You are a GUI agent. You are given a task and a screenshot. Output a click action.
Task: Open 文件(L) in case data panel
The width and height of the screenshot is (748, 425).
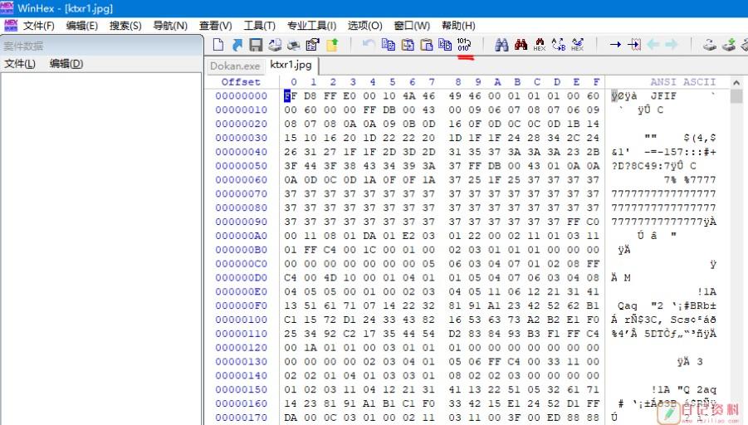tap(20, 63)
